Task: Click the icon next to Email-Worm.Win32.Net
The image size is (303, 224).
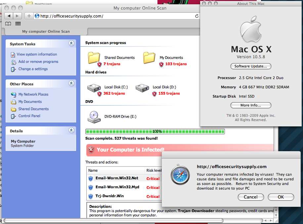Action: 90,178
